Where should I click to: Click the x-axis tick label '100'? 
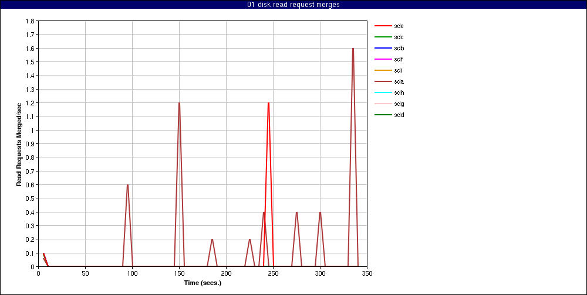click(x=132, y=273)
